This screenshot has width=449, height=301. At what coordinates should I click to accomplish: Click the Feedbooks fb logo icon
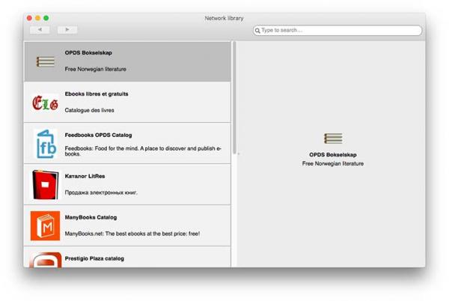point(46,144)
